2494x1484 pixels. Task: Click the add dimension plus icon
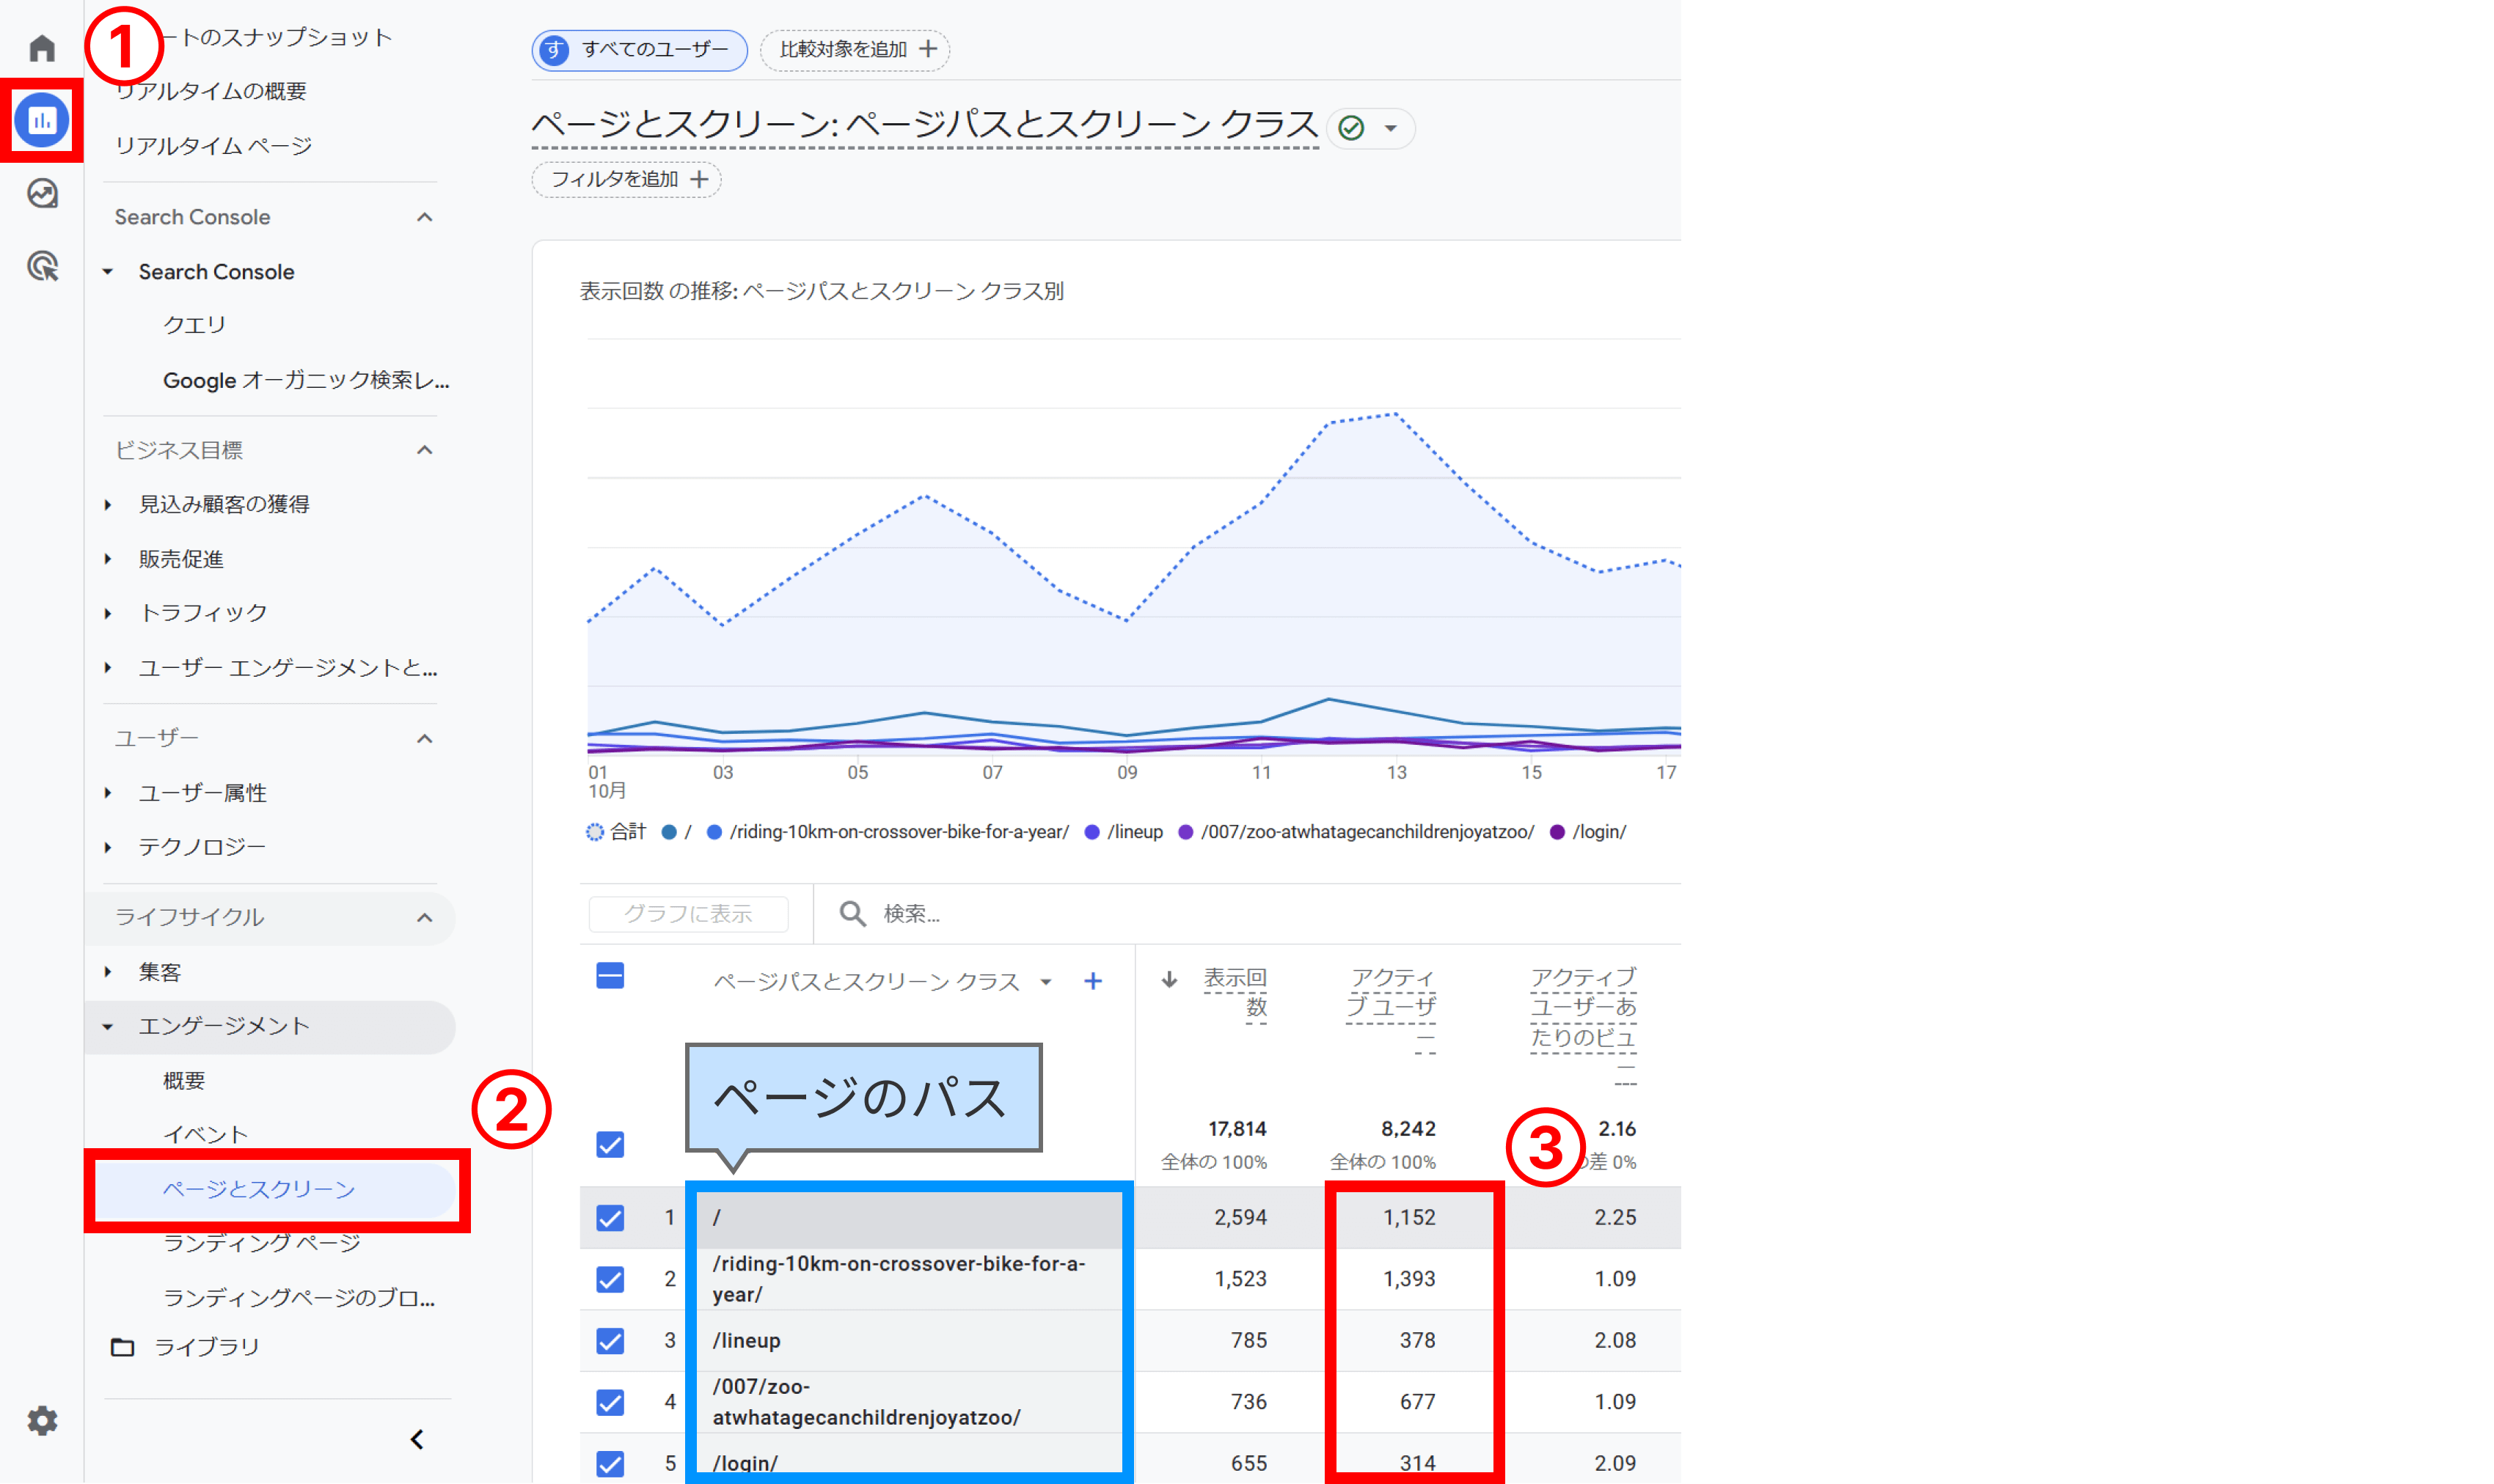coord(1092,981)
